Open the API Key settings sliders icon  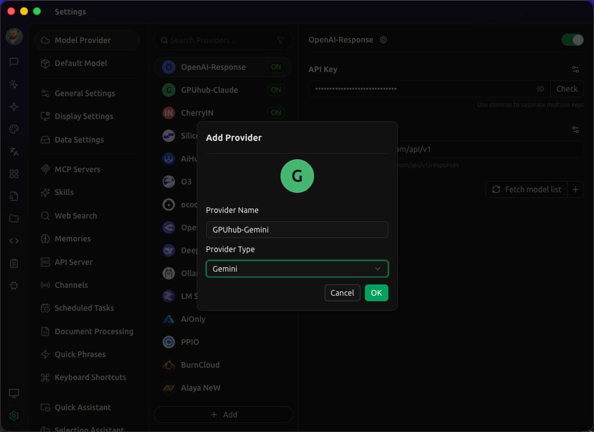576,69
